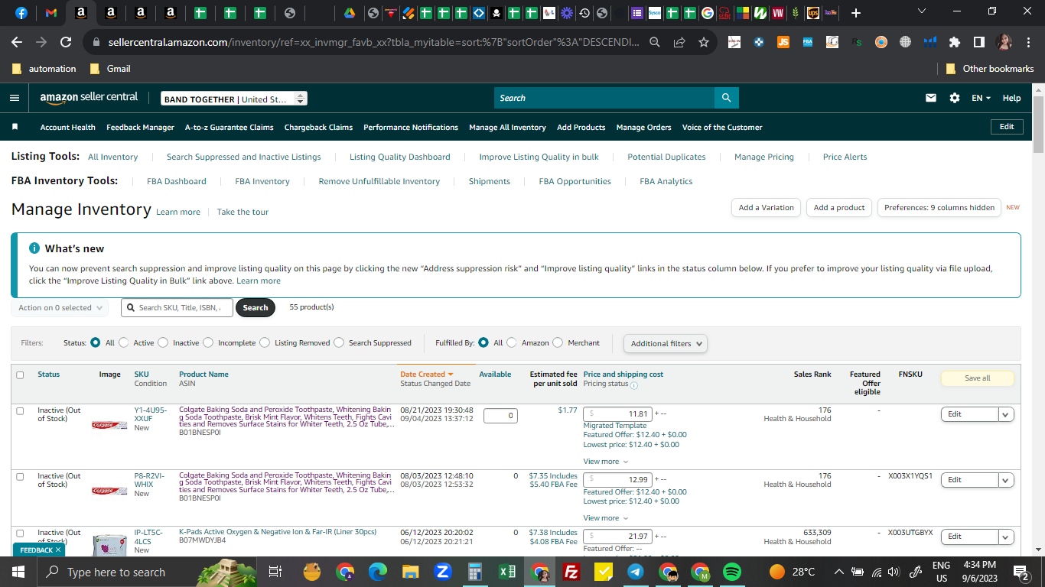
Task: Select the Incomplete status filter radio
Action: [208, 342]
